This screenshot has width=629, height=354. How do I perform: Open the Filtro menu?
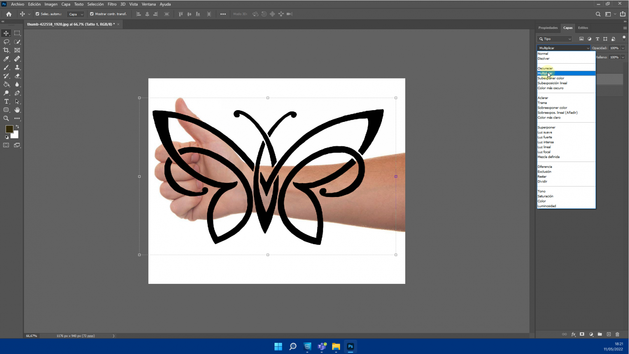click(112, 4)
